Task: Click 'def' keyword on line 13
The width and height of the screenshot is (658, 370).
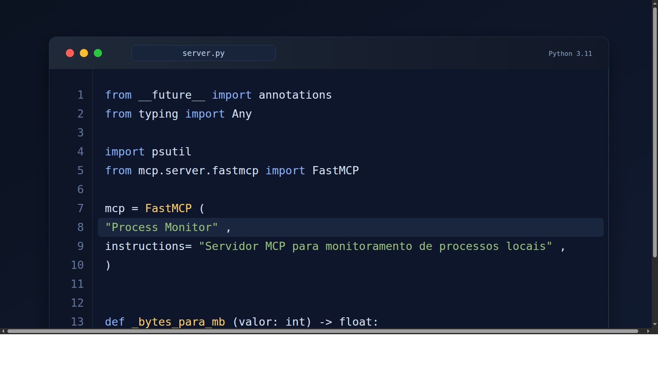Action: point(115,322)
